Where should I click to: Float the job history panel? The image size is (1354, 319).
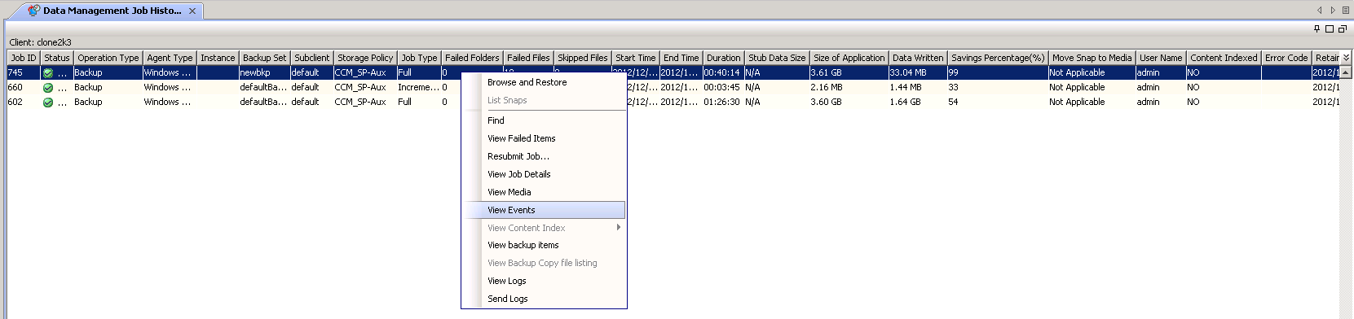tap(1342, 28)
